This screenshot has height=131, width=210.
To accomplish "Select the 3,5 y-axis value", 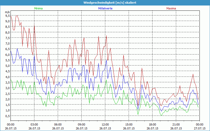I will point(7,83).
